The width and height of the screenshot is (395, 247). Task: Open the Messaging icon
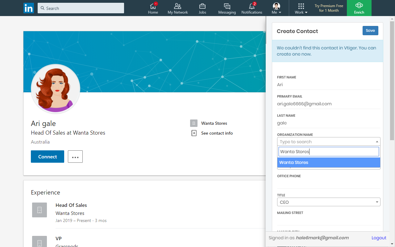tap(227, 6)
